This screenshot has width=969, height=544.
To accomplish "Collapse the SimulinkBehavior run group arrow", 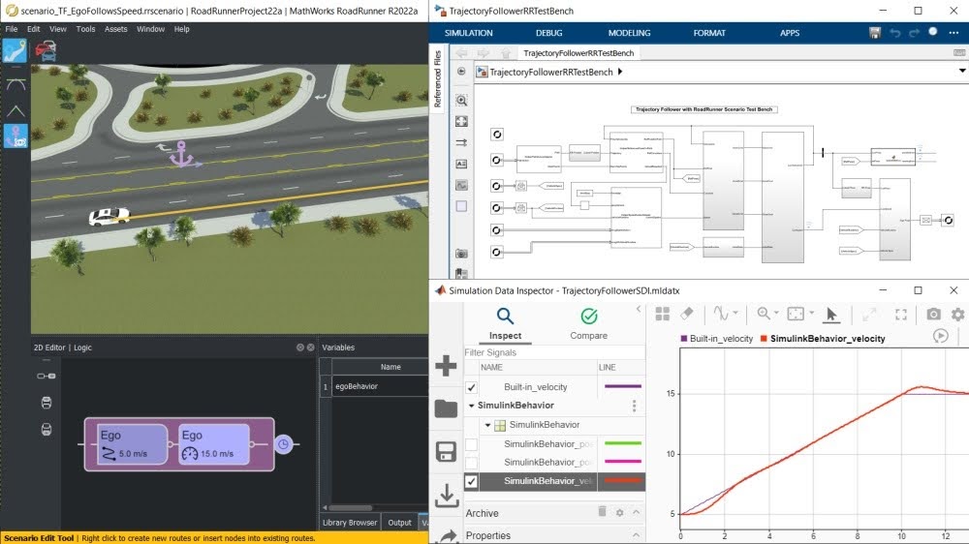I will point(471,406).
